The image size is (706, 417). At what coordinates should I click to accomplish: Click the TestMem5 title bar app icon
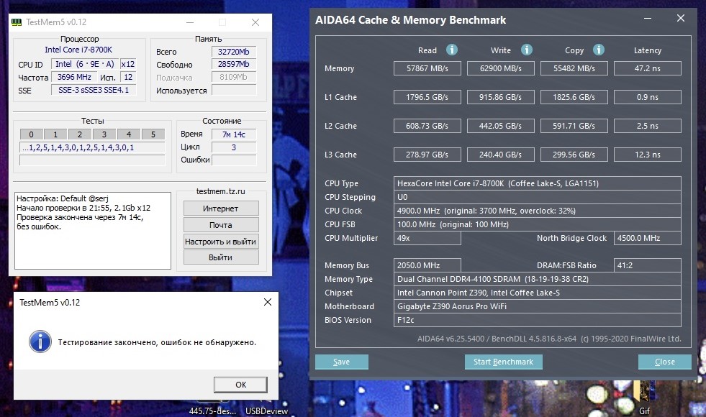coord(17,22)
